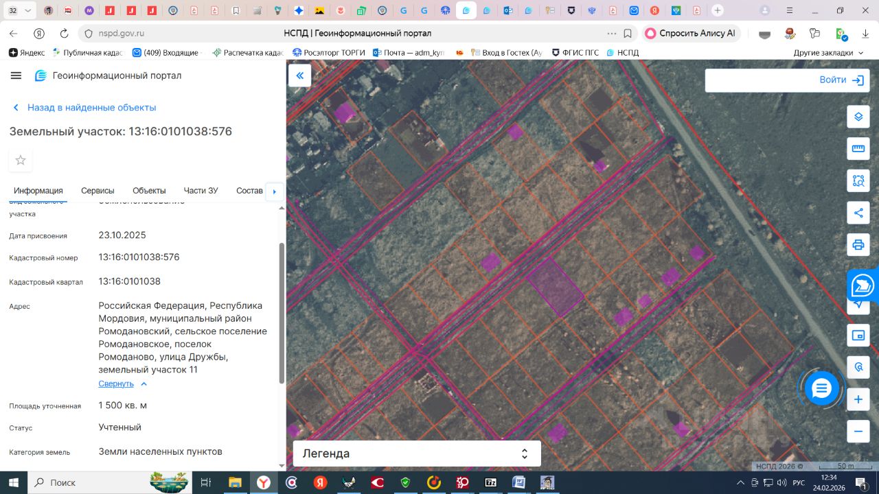Viewport: 879px width, 494px height.
Task: Click the share map icon
Action: tap(858, 213)
